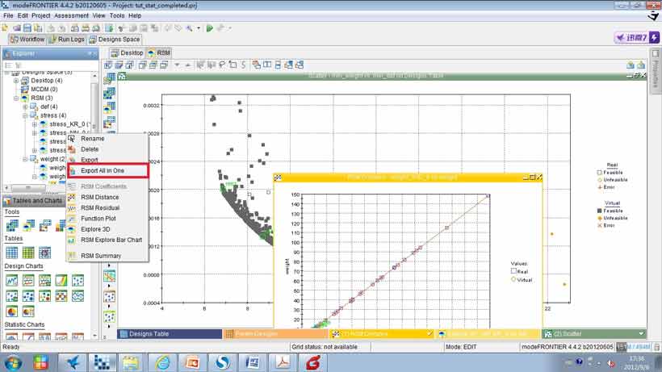
Task: Open the PowerPoint taskbar icon
Action: tap(192, 362)
